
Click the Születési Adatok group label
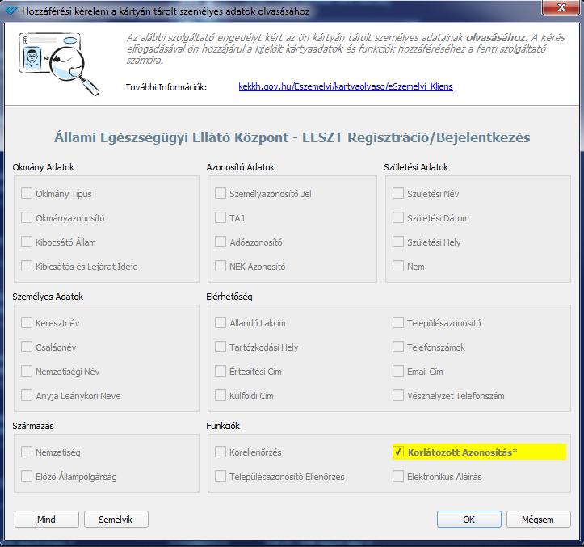[416, 167]
